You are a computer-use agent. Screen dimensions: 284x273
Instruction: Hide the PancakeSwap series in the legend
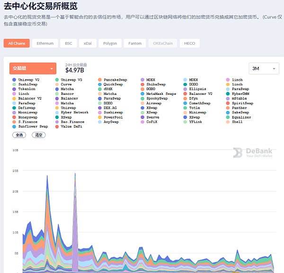coord(113,80)
